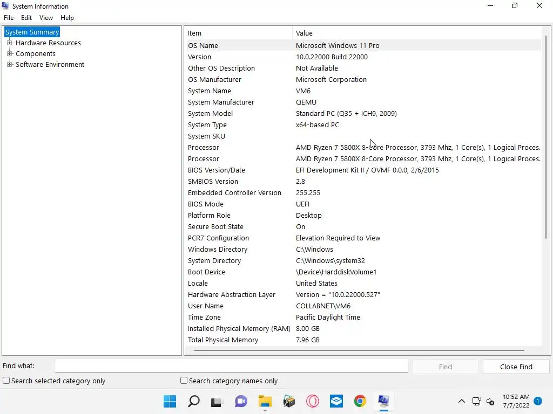Click the horizontal scrollbar of details list
This screenshot has width=553, height=414.
point(359,350)
